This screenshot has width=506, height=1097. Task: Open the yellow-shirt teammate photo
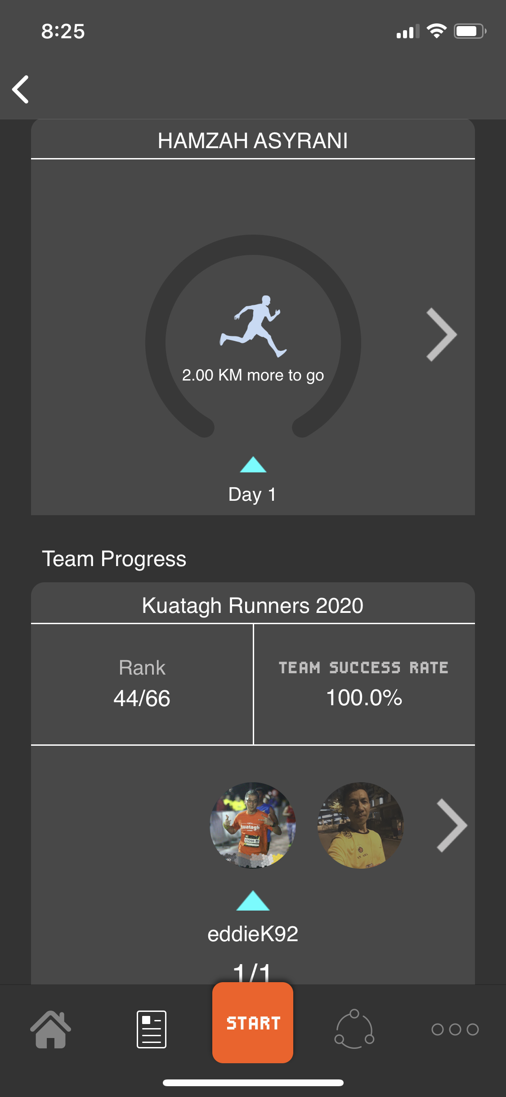[x=360, y=825]
